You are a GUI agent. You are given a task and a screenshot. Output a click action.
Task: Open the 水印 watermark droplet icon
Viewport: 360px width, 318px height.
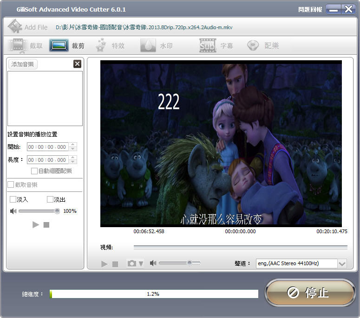pyautogui.click(x=148, y=45)
